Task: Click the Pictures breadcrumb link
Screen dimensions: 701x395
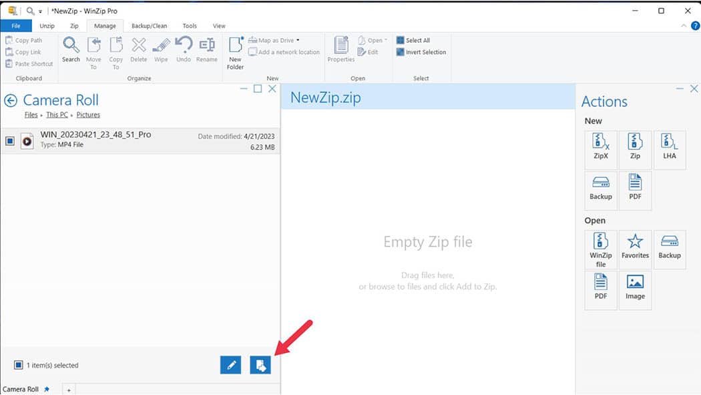Action: (88, 115)
